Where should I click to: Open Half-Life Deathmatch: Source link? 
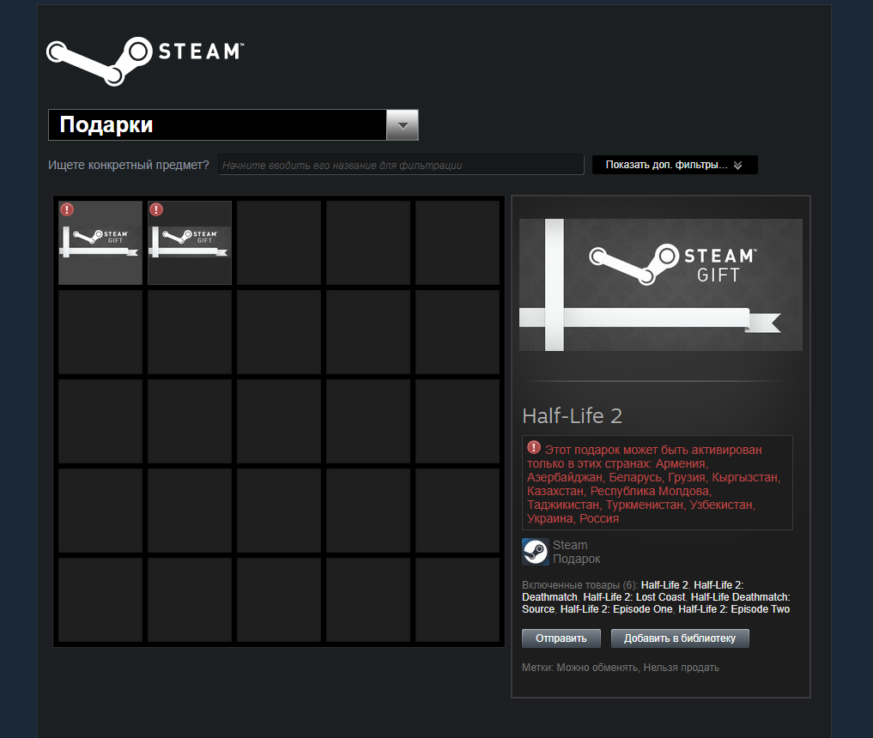click(x=656, y=603)
